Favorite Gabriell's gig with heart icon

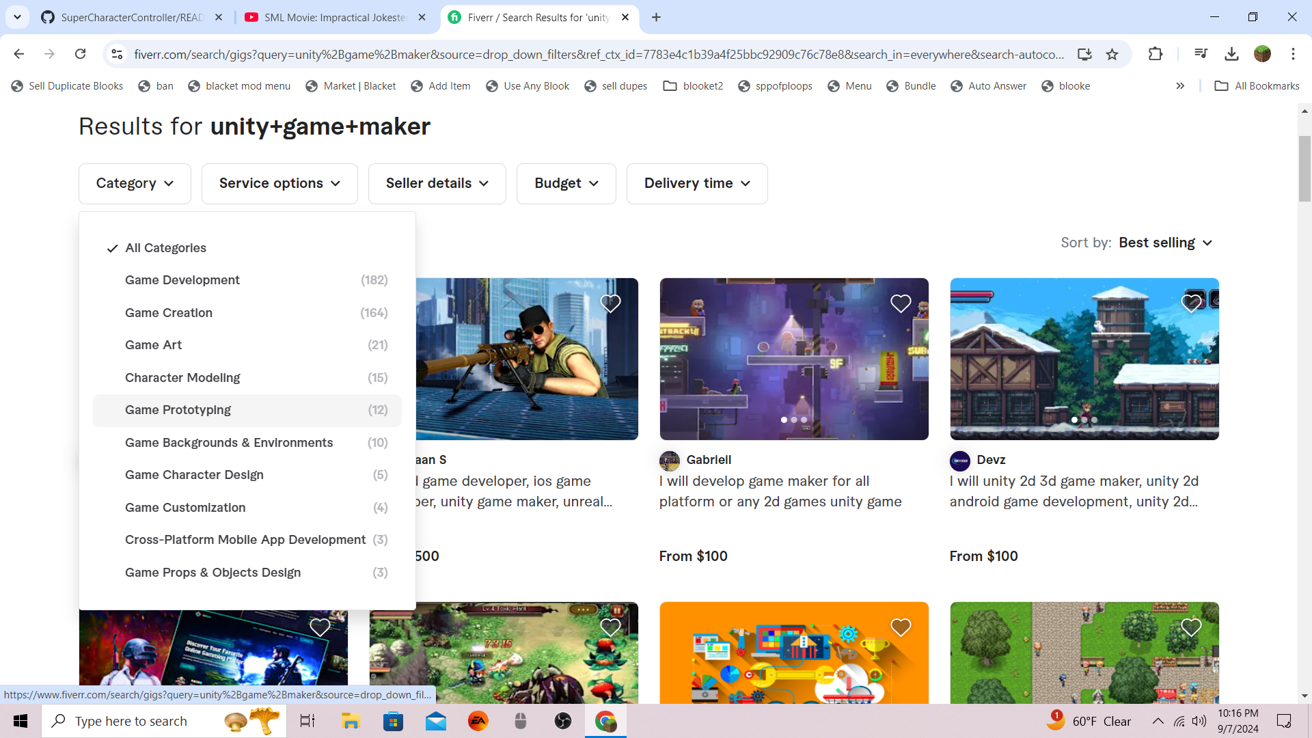click(x=901, y=303)
